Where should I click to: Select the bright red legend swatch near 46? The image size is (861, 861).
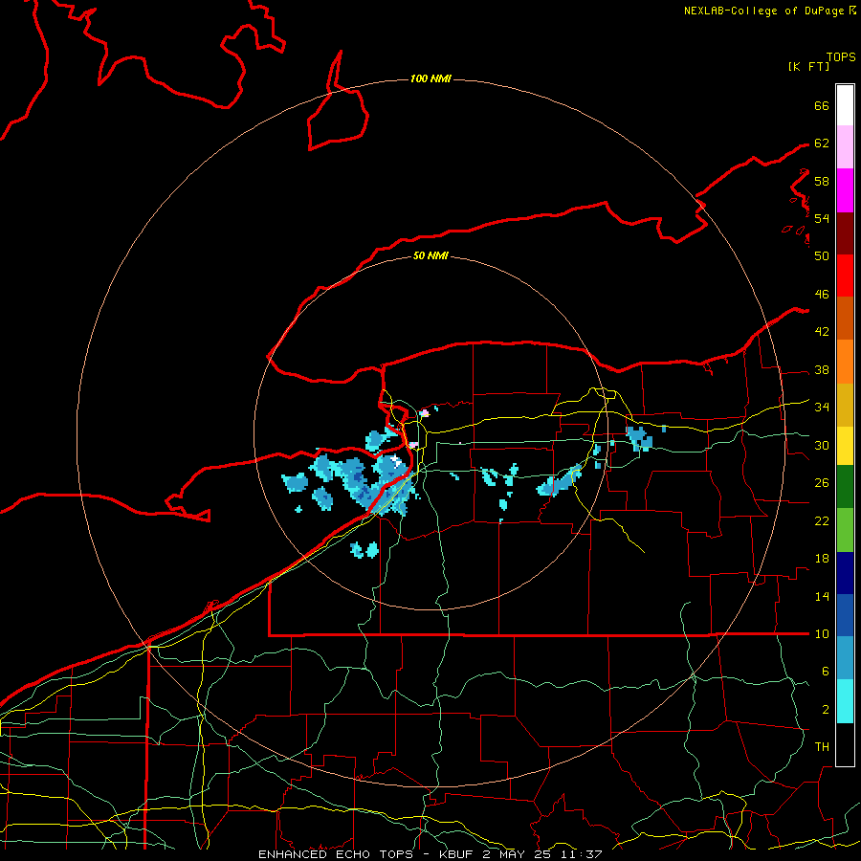coord(845,276)
